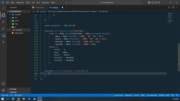Click Port 5501 Live Server status
Viewport: 180px width, 101px height.
pos(164,95)
